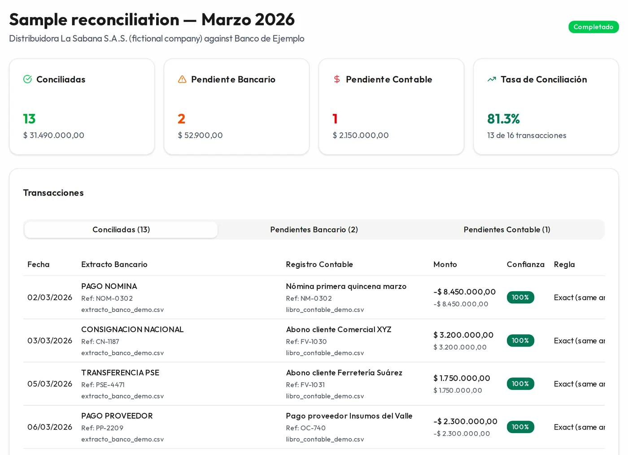Switch to the Conciliadas (13) tab

[x=121, y=230]
